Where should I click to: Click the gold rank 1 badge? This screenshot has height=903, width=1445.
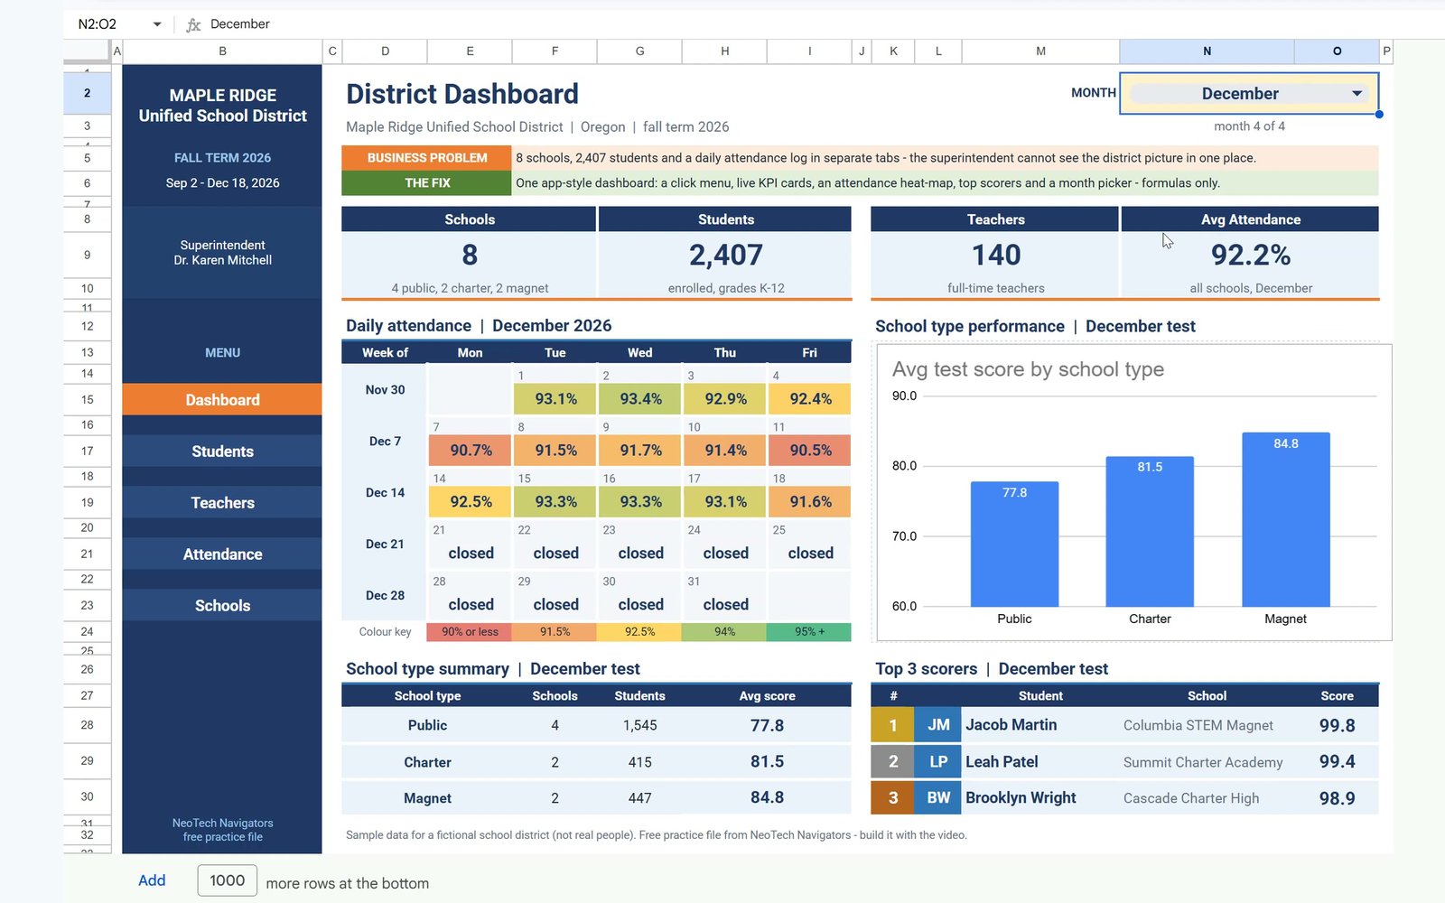[893, 725]
